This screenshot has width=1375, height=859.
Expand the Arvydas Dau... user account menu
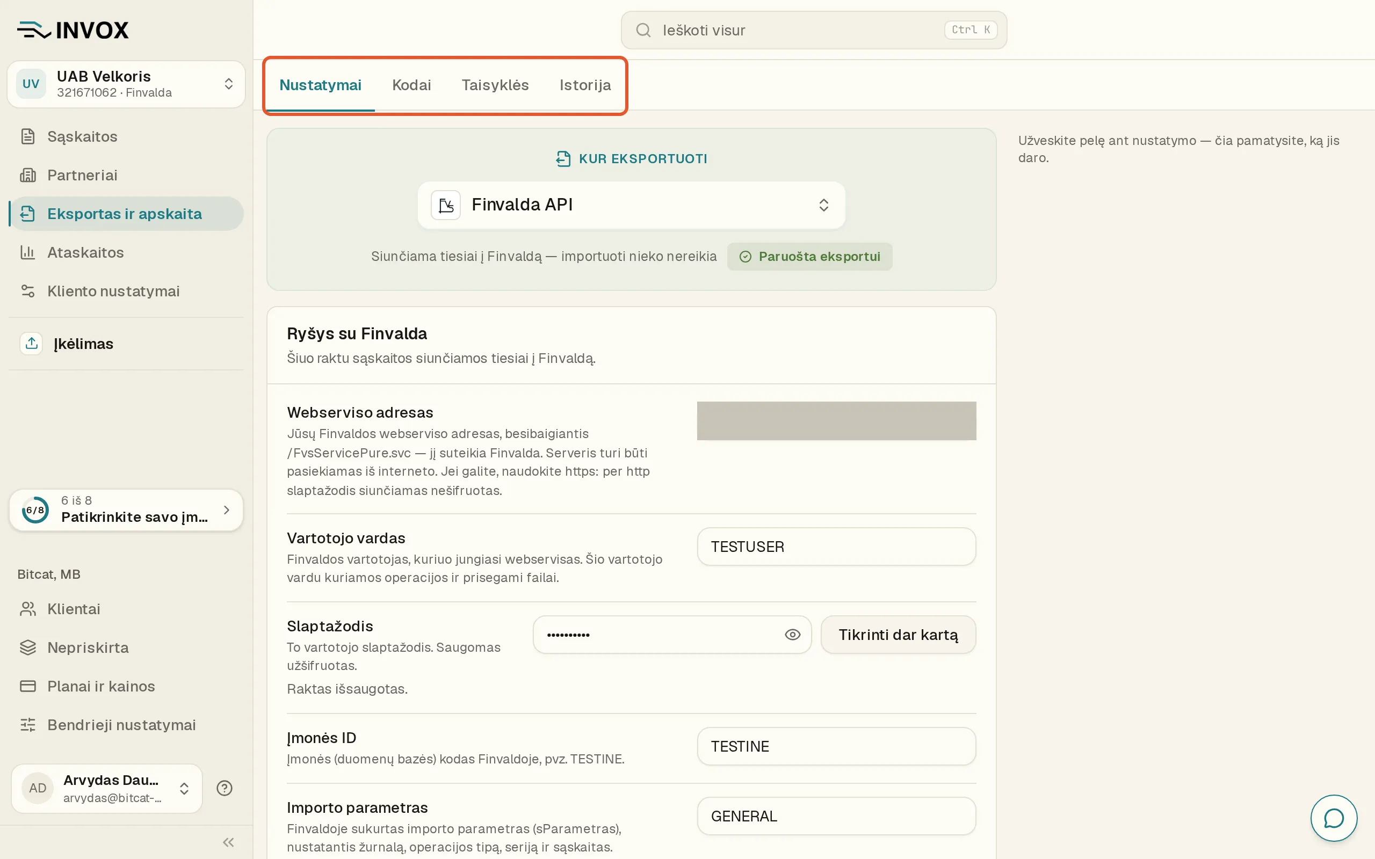click(x=107, y=788)
